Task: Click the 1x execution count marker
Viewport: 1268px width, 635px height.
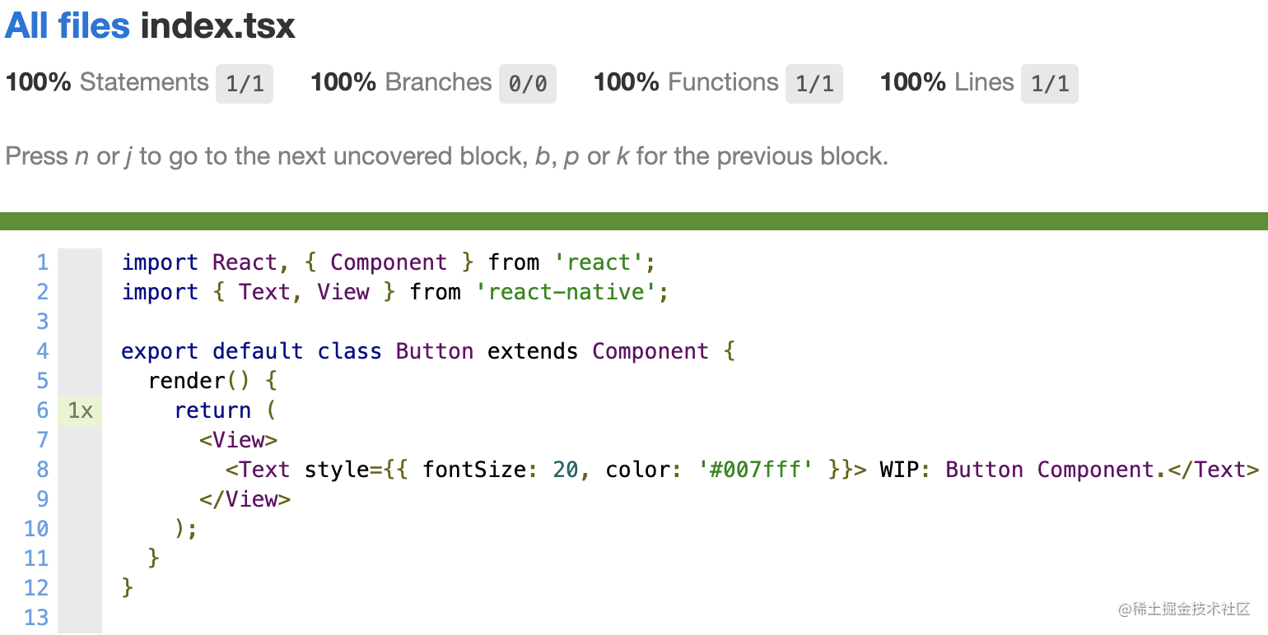Action: (x=80, y=410)
